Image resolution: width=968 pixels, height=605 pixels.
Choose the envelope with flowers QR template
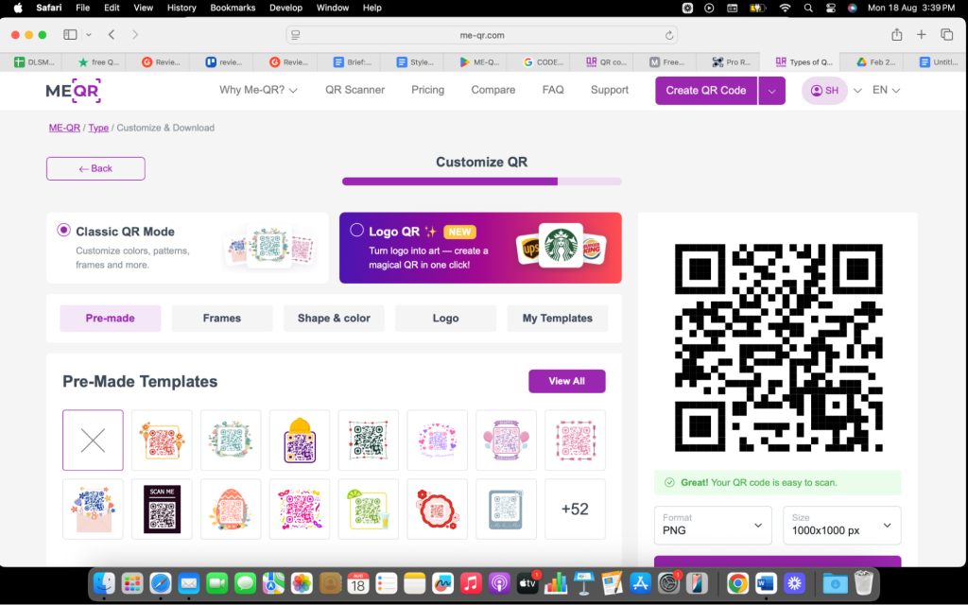(x=93, y=509)
